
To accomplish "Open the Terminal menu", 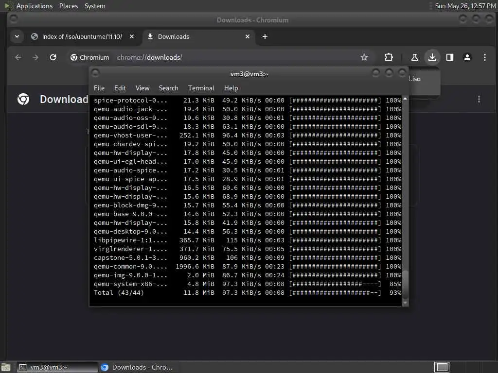I will [201, 88].
